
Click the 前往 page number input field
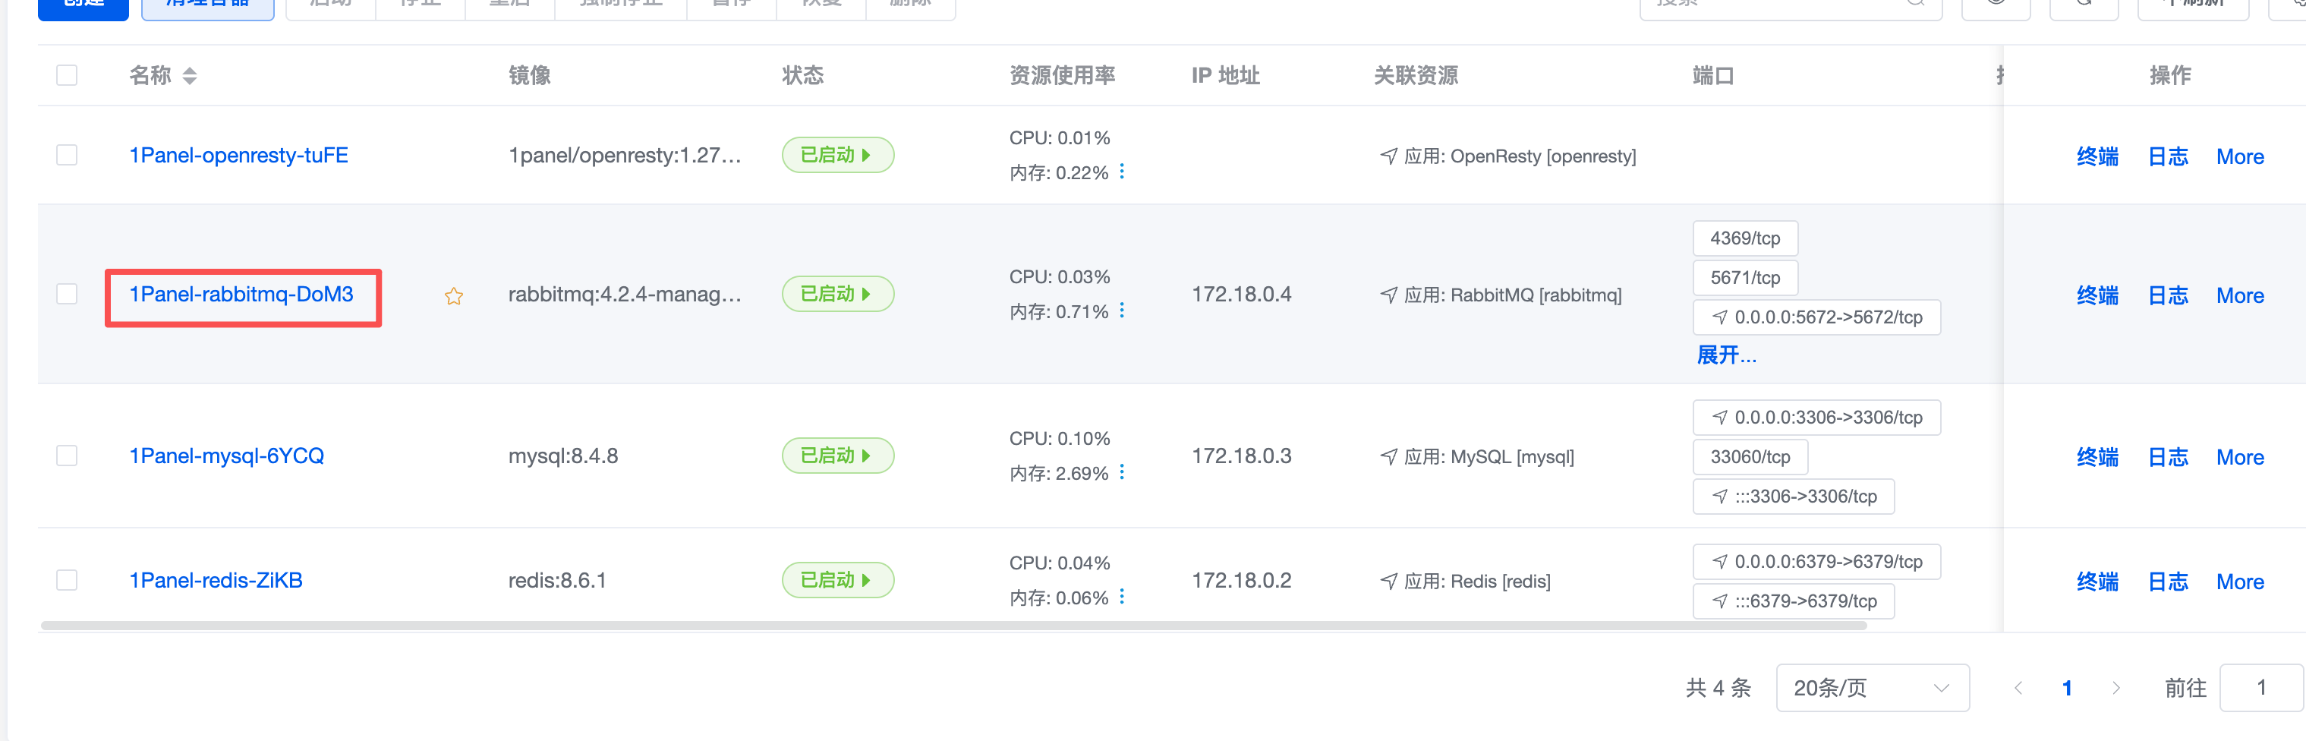pyautogui.click(x=2260, y=687)
